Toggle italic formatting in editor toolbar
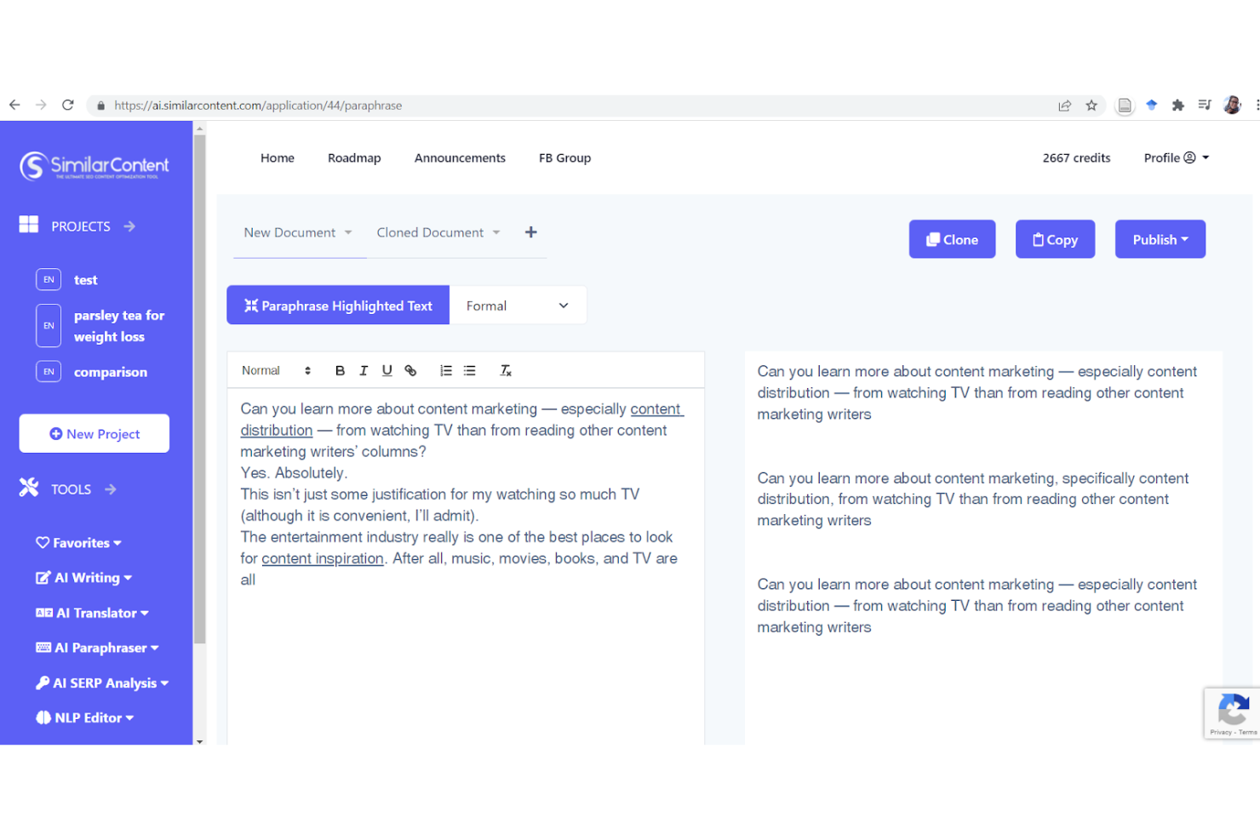Viewport: 1260px width, 840px height. pyautogui.click(x=364, y=370)
